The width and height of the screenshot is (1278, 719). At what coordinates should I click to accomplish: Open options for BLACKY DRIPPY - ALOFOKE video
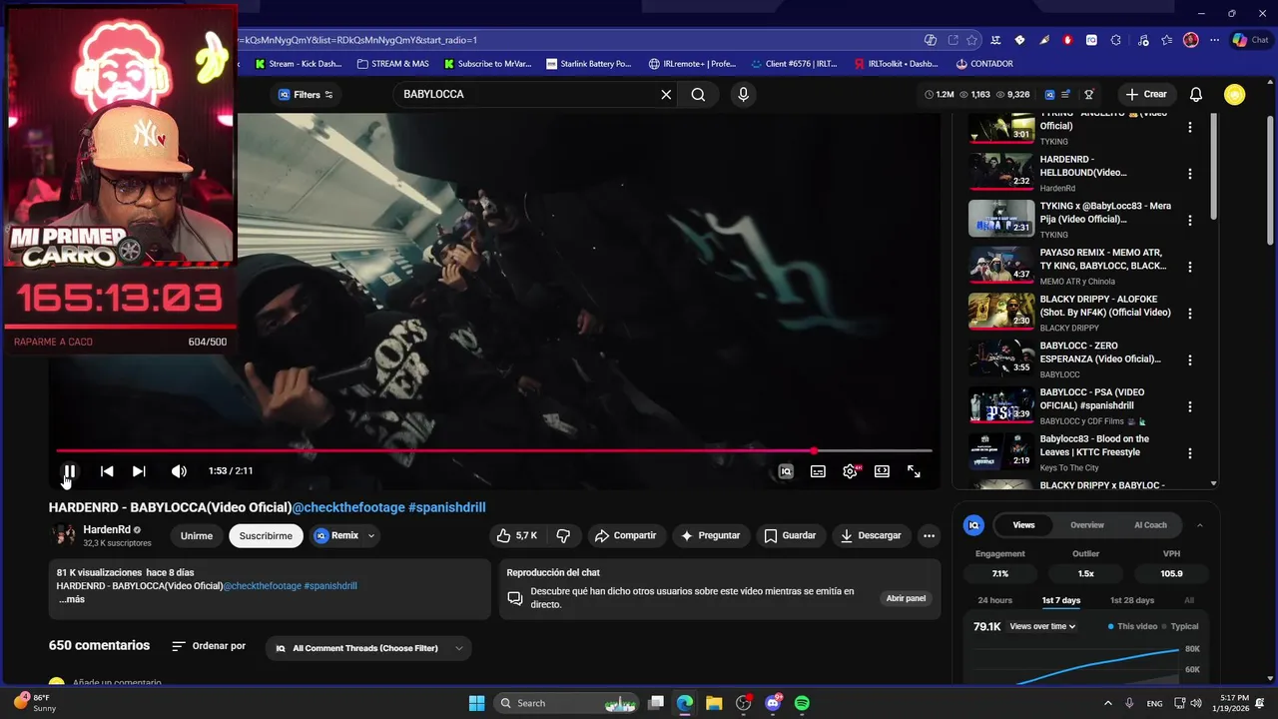tap(1189, 314)
